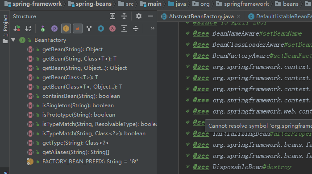Toggle Show Properties purple icon
This screenshot has width=312, height=174.
pyautogui.click(x=54, y=28)
